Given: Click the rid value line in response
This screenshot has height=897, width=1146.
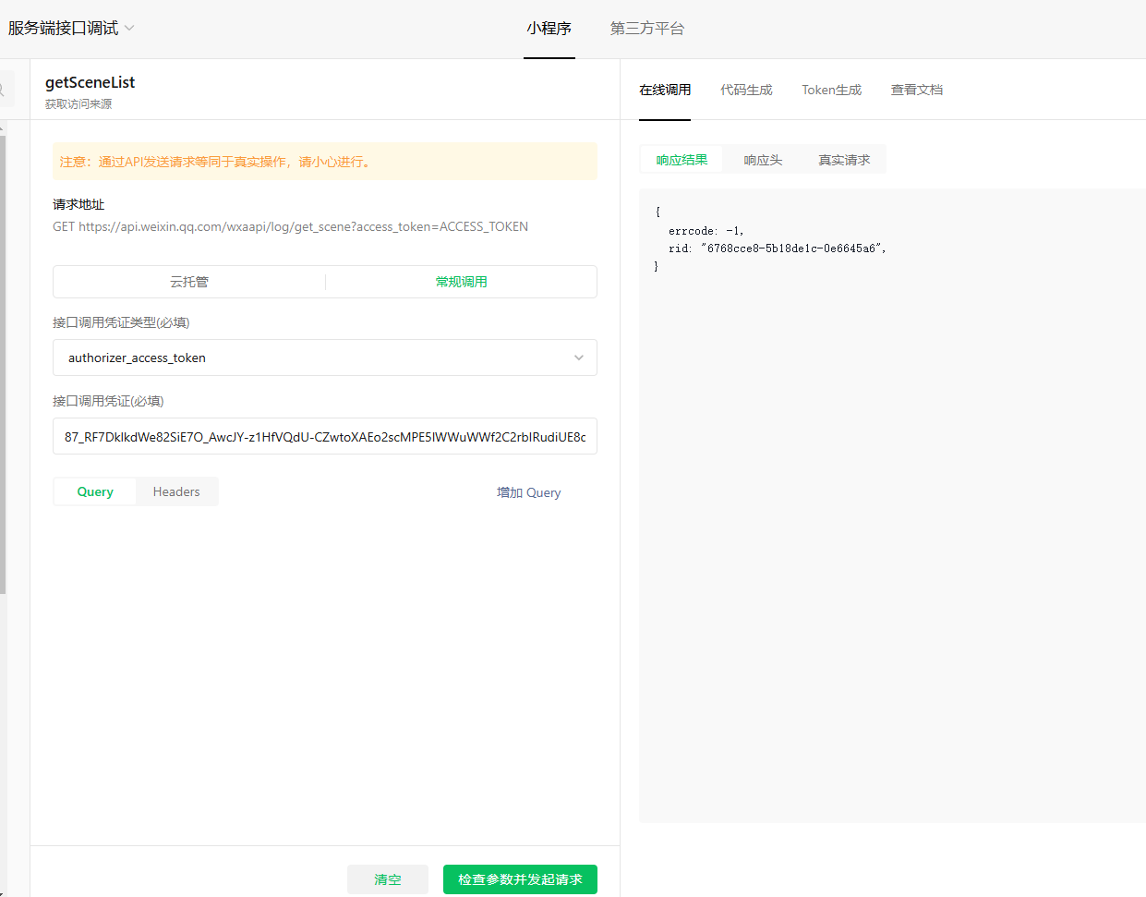Looking at the screenshot, I should pos(778,248).
